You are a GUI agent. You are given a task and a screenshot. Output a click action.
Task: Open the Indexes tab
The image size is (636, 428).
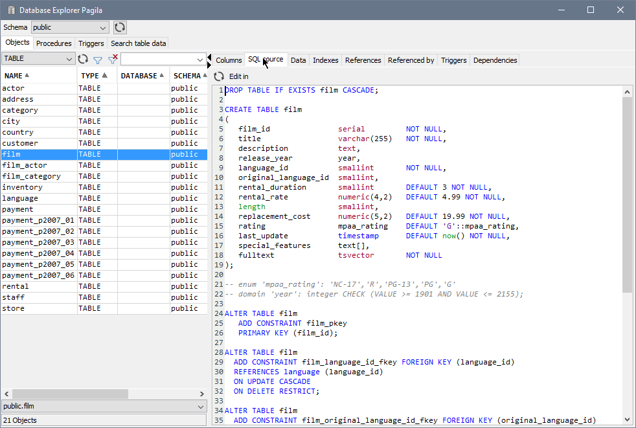tap(325, 60)
